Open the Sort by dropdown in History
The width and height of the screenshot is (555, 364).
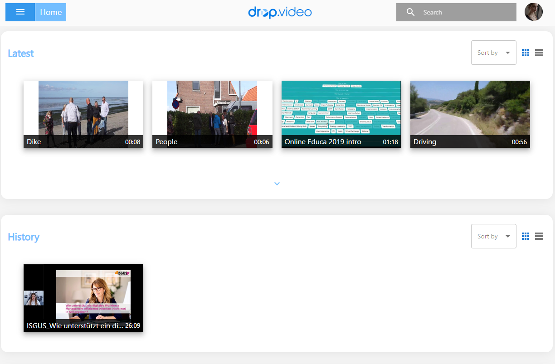493,236
